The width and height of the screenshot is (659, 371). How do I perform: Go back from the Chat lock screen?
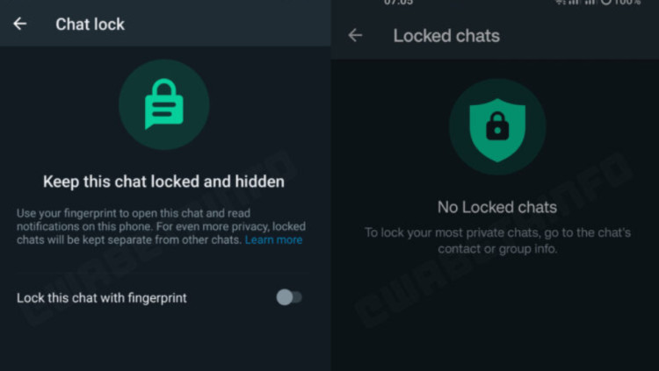click(20, 24)
